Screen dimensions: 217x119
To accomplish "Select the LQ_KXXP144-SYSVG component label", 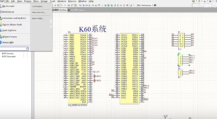I will tap(78, 105).
